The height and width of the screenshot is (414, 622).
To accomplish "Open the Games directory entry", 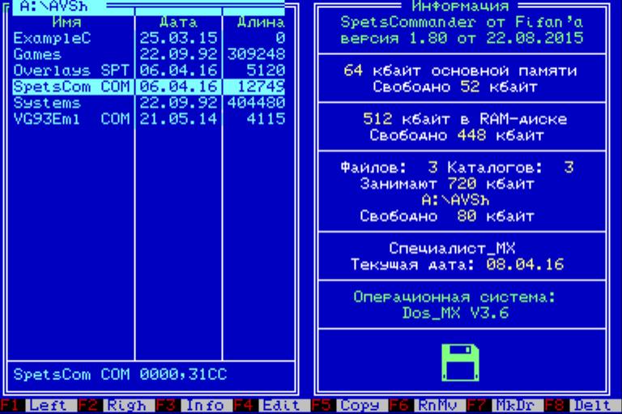I will tap(33, 54).
